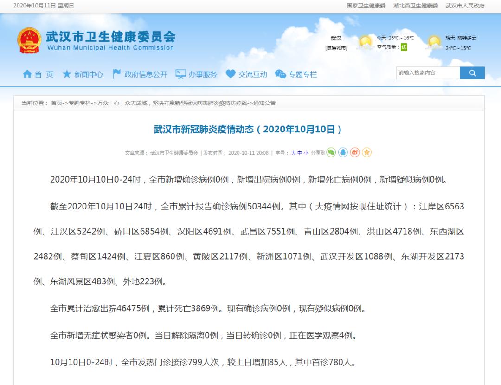This screenshot has width=501, height=385.
Task: Click today's sunny weather icon
Action: [x=366, y=42]
